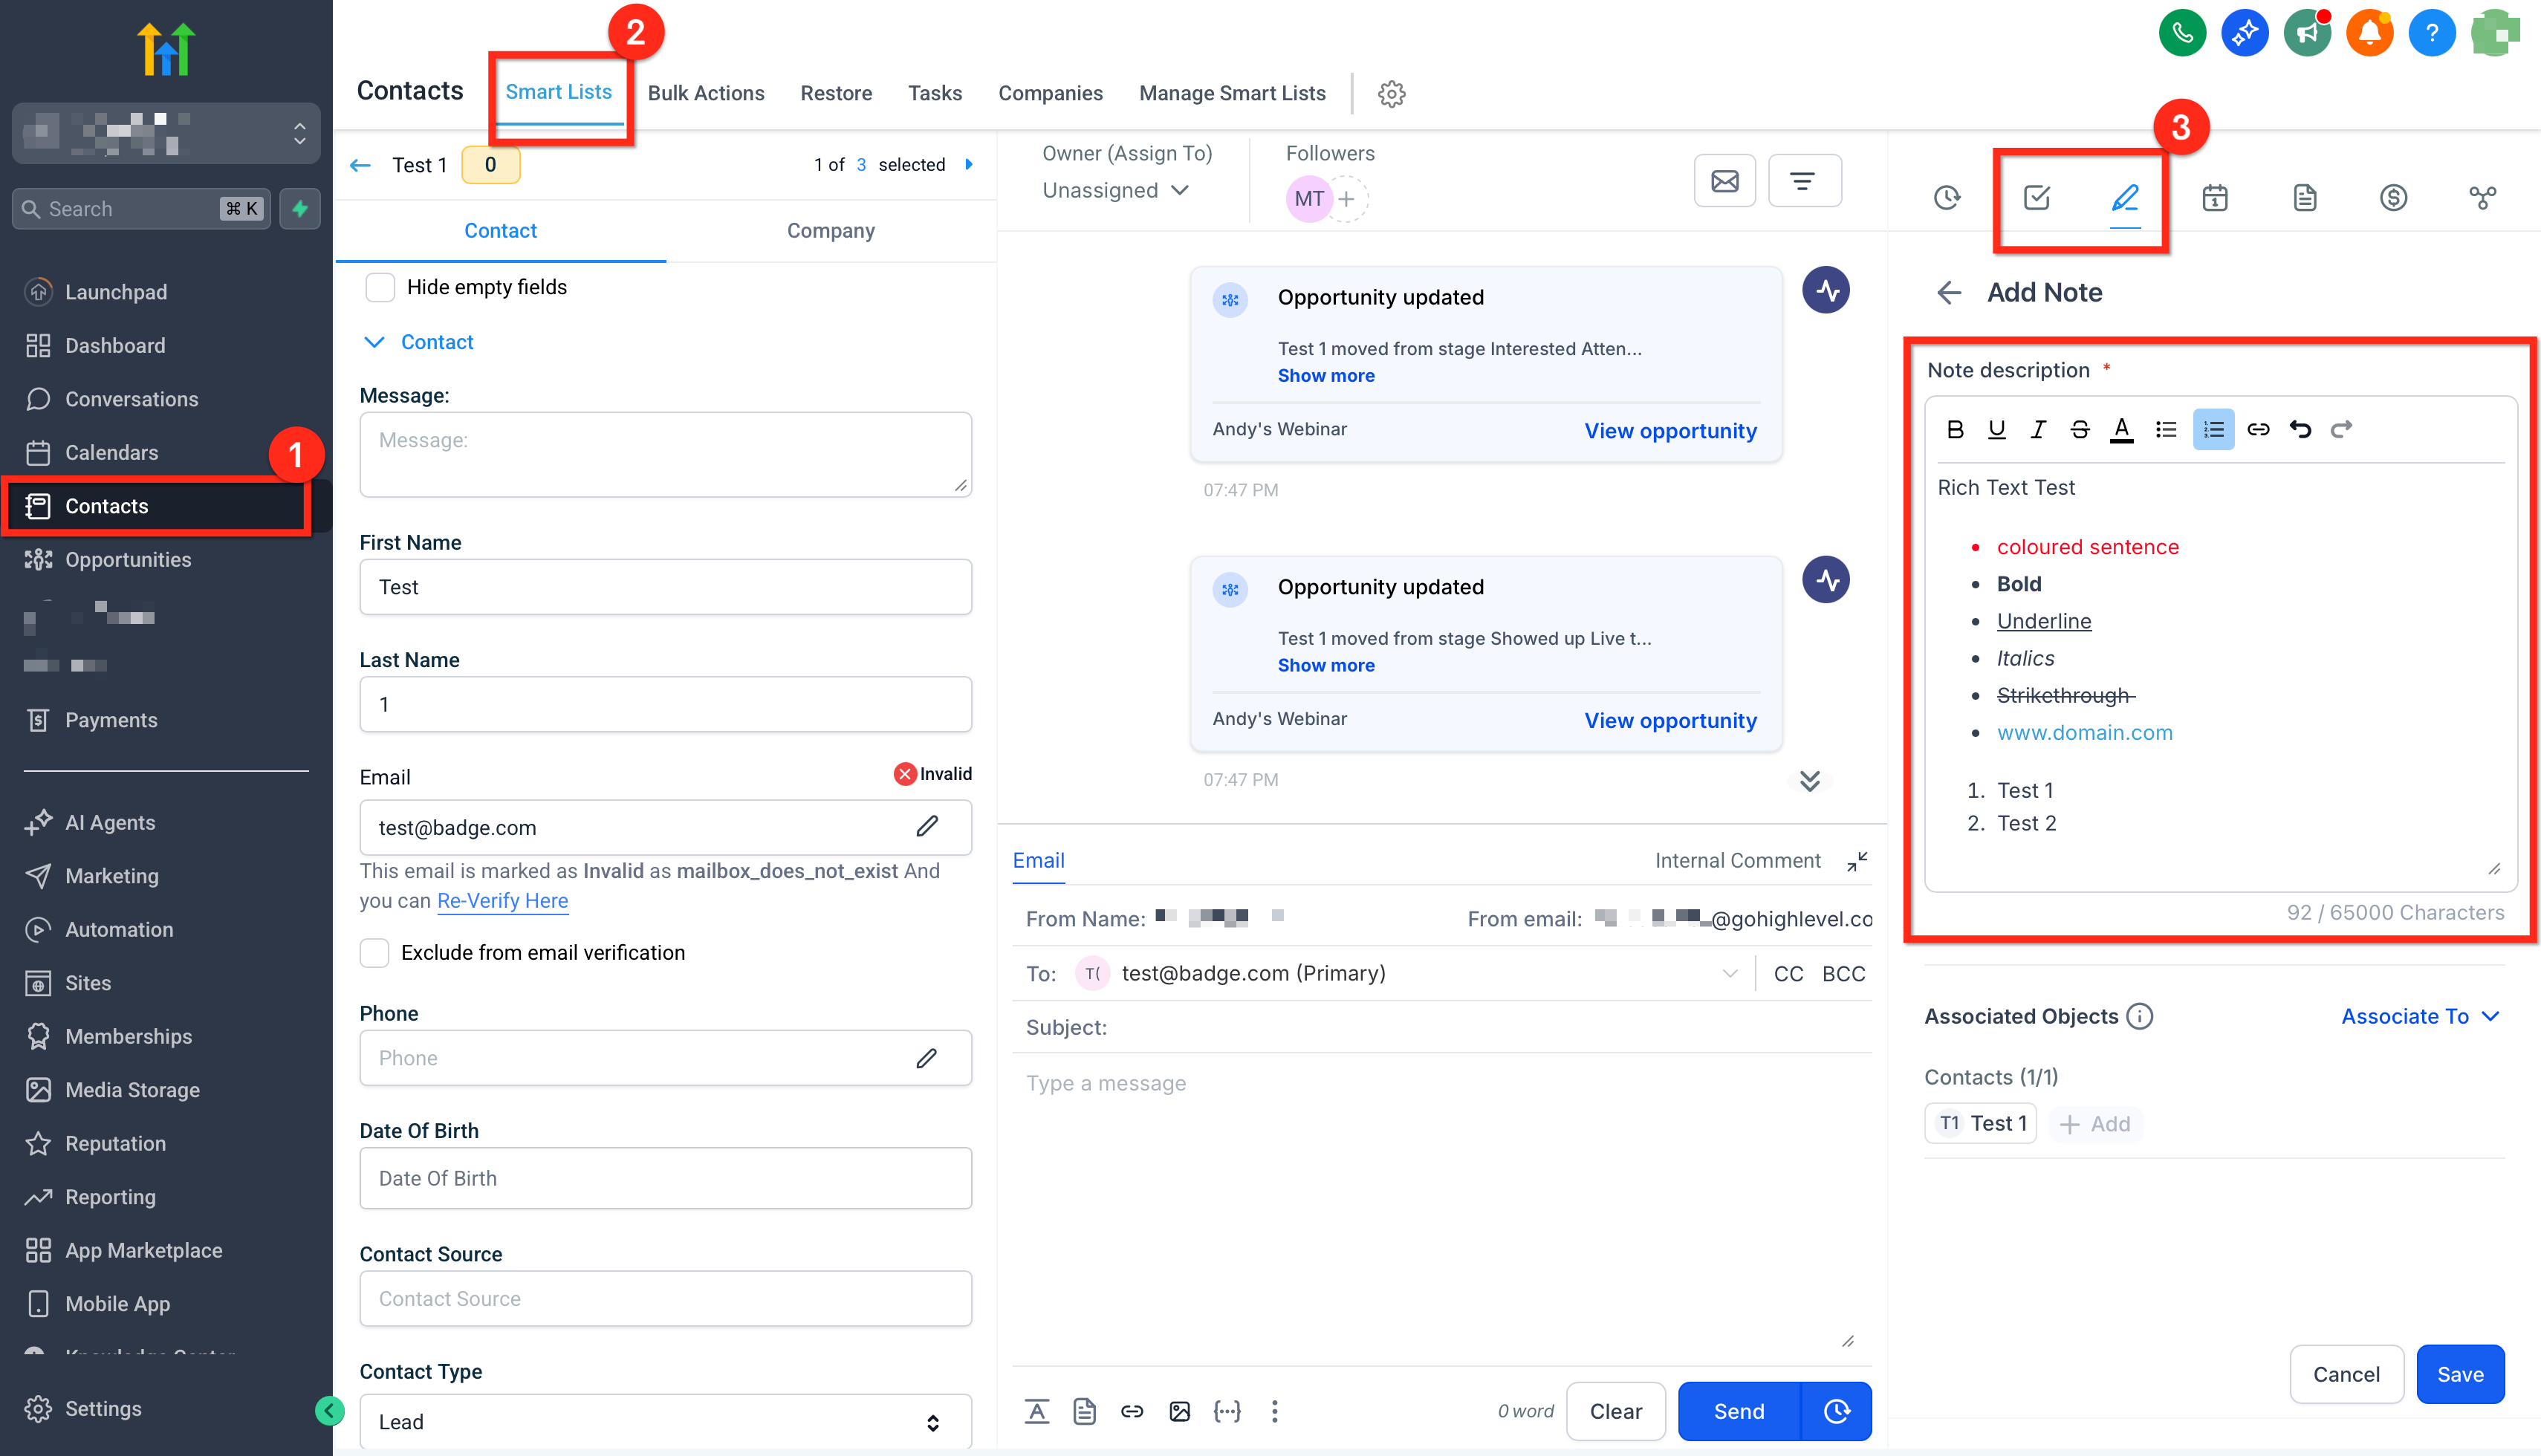The width and height of the screenshot is (2541, 1456).
Task: Enable Exclude from email verification checkbox
Action: point(374,952)
